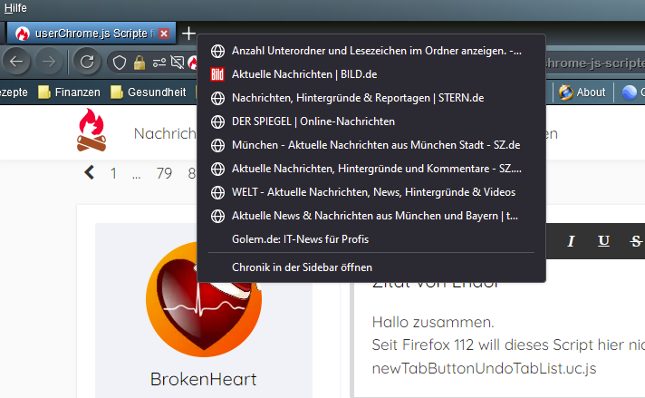Reopen Golem.de IT-News tab

371,239
